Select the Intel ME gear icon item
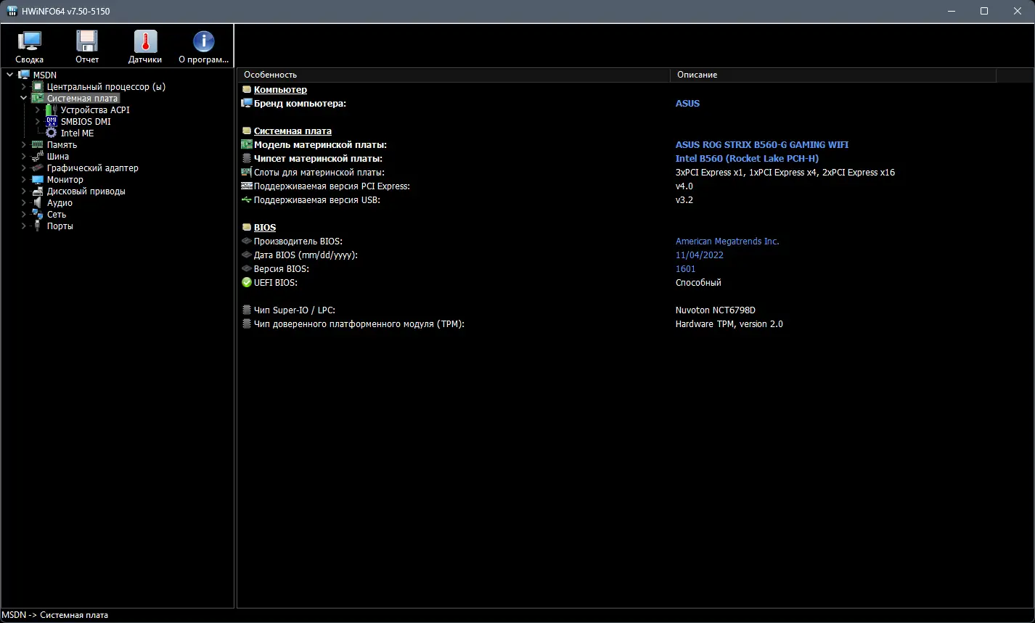The image size is (1035, 623). (x=52, y=133)
